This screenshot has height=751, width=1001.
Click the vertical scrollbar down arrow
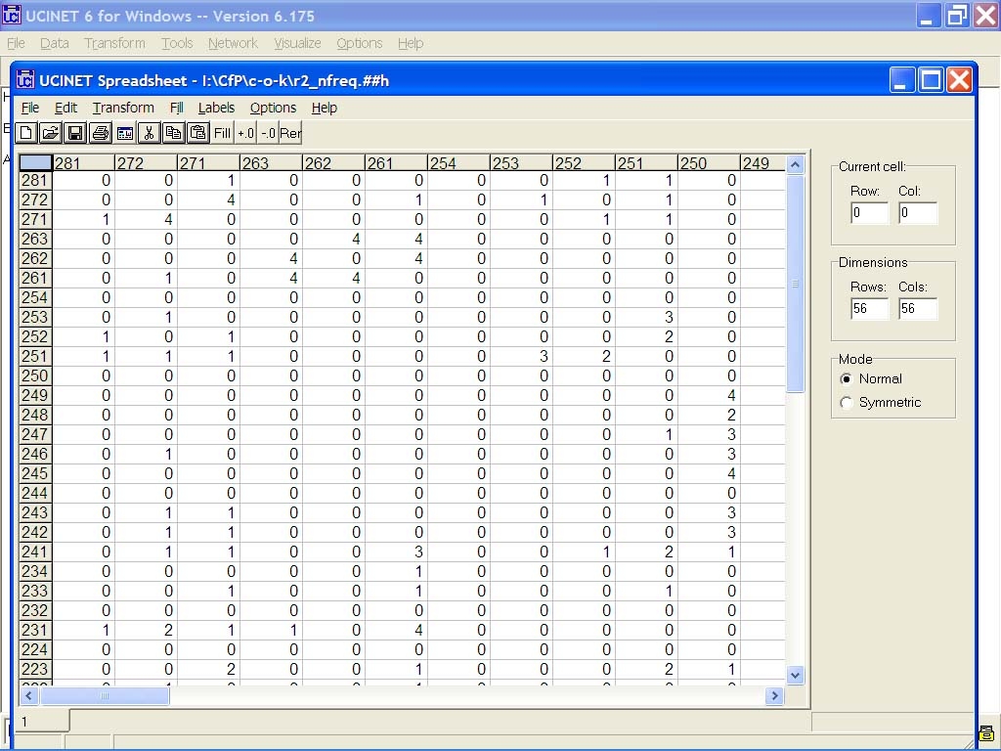(x=795, y=675)
